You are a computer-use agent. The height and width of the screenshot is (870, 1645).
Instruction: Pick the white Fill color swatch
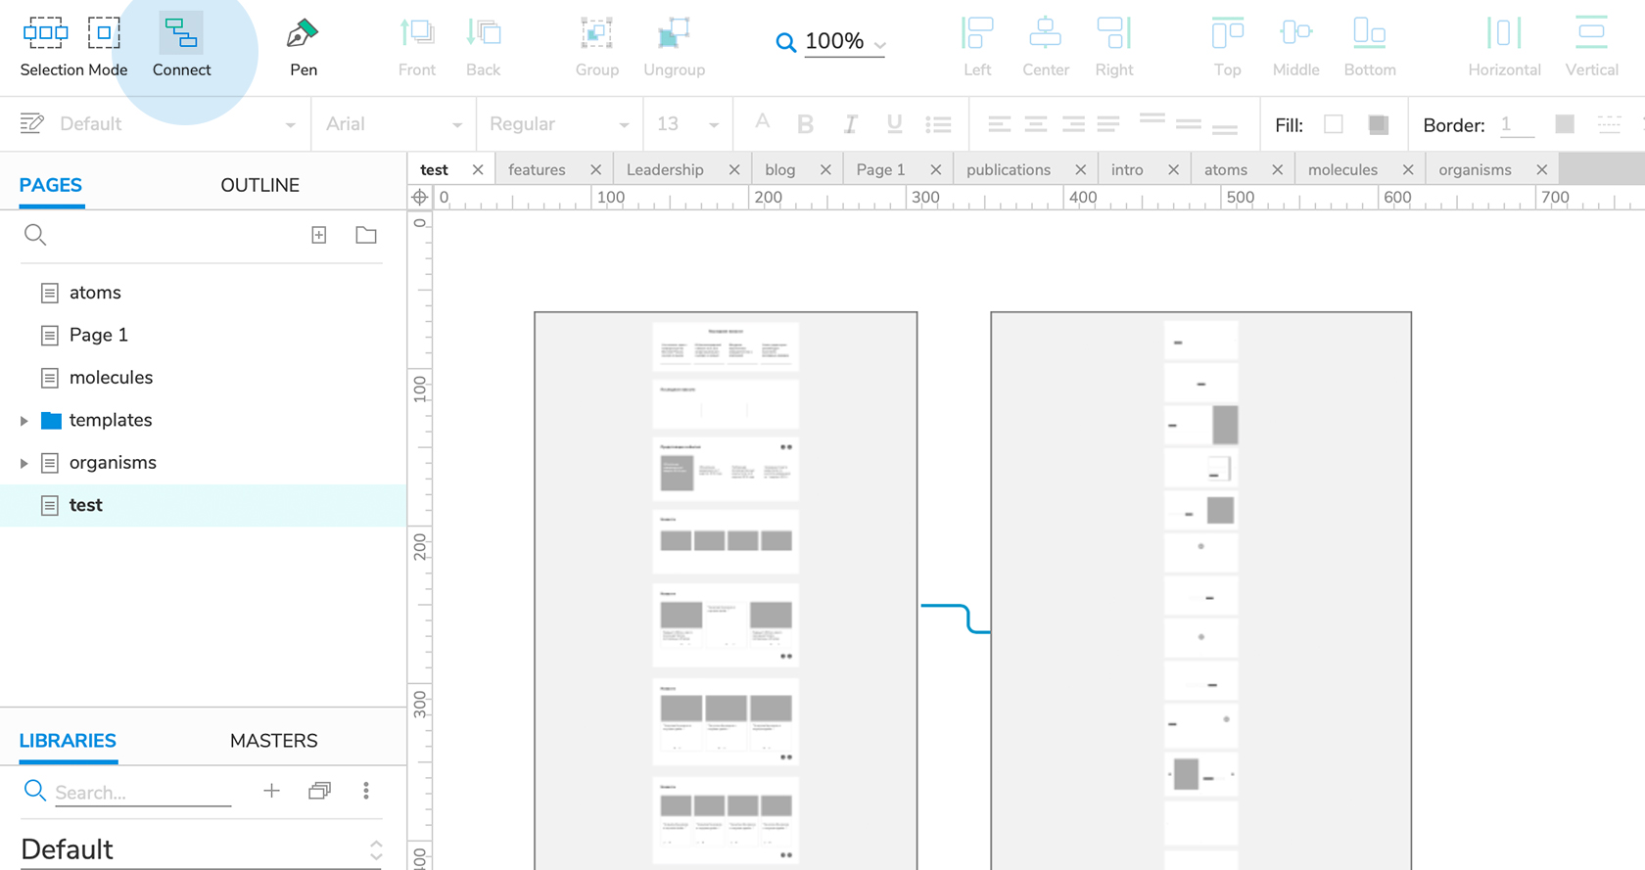1333,124
